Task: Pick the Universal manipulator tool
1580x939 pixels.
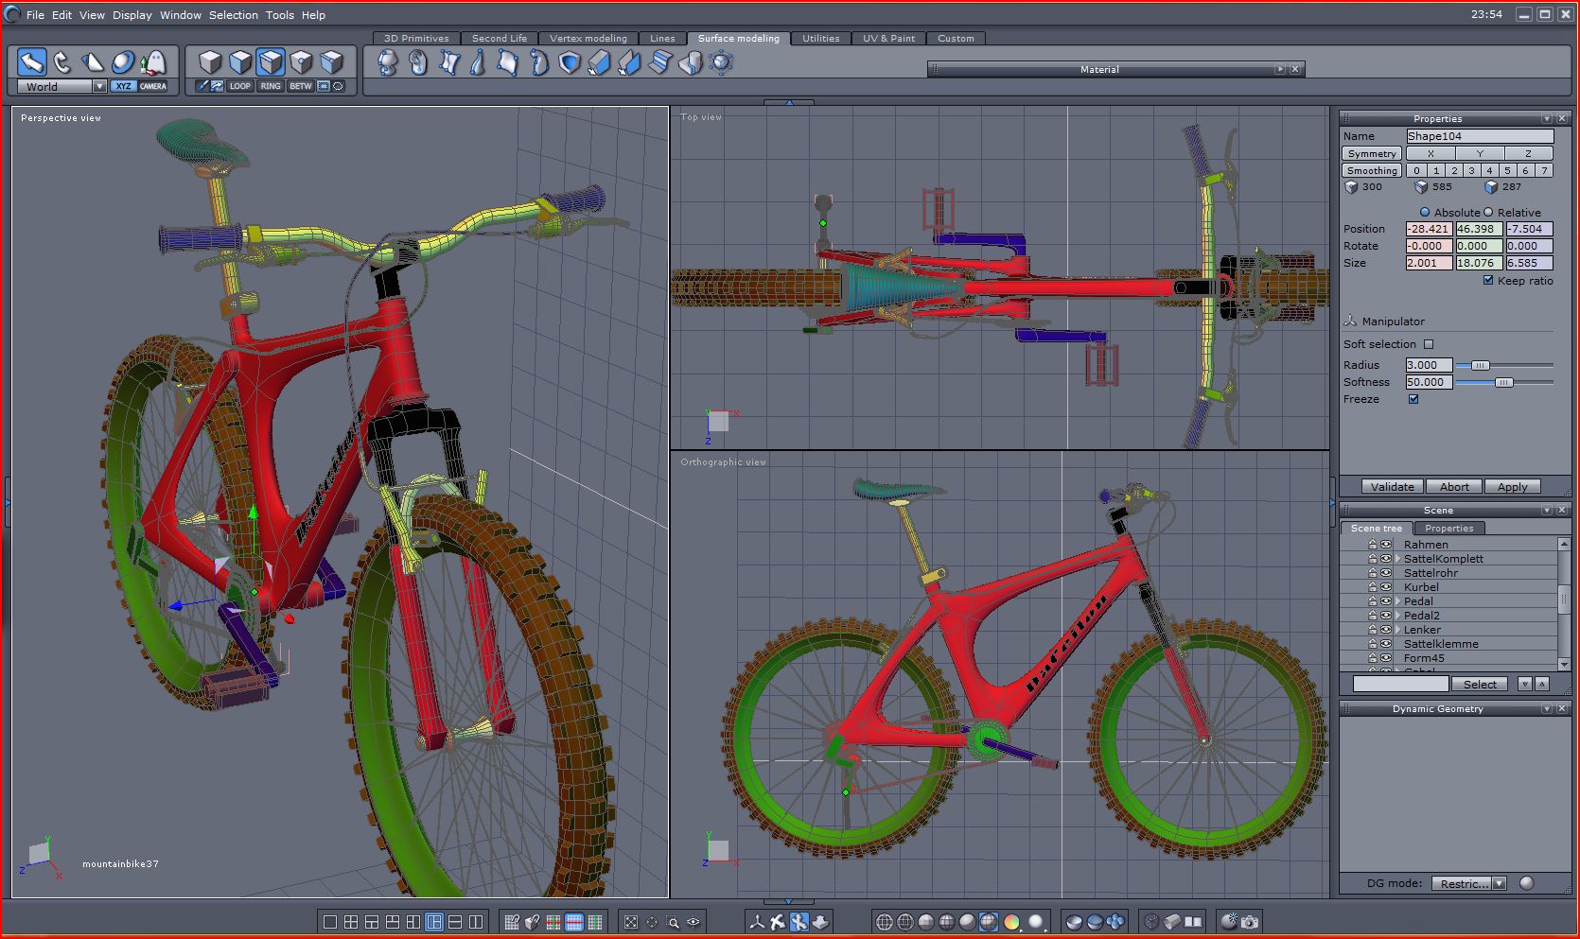Action: tap(123, 62)
